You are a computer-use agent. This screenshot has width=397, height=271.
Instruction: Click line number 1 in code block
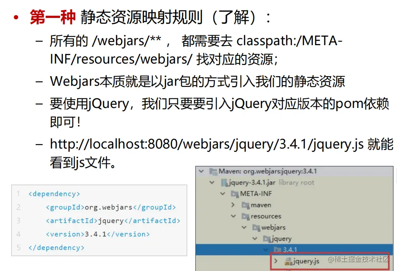(x=18, y=194)
